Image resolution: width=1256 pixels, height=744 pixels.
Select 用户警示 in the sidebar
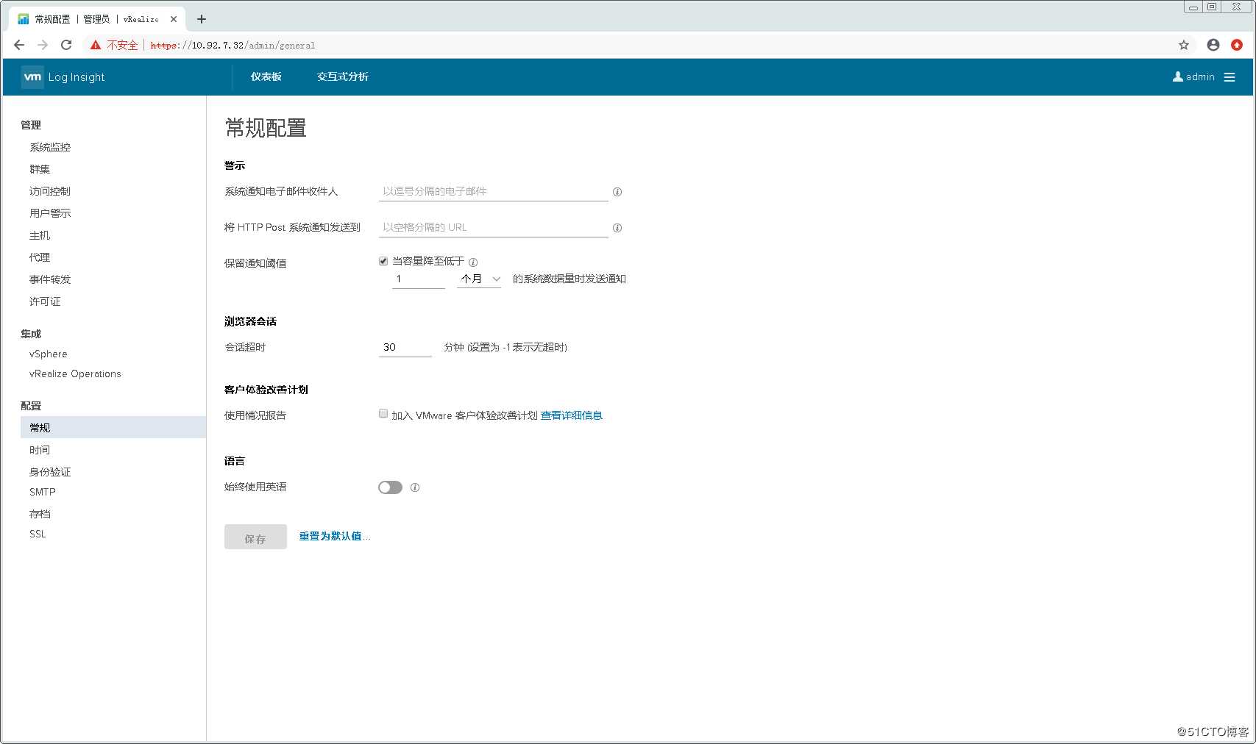50,213
